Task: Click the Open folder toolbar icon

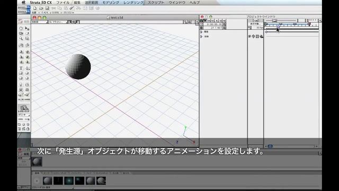Action: pyautogui.click(x=41, y=8)
